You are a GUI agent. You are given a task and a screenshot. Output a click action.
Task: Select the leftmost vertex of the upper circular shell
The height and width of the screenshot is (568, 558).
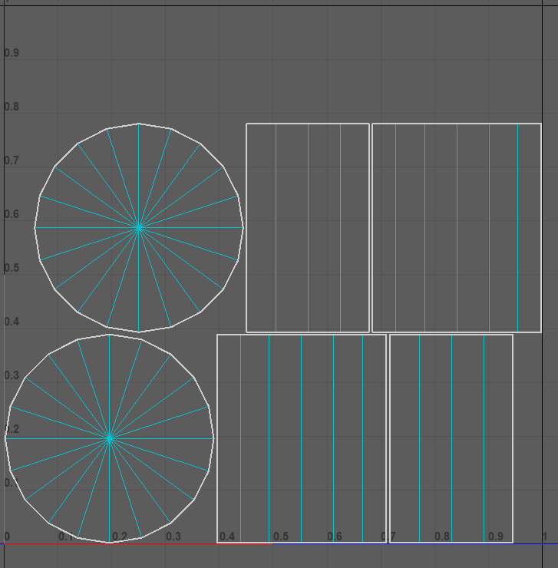(35, 227)
